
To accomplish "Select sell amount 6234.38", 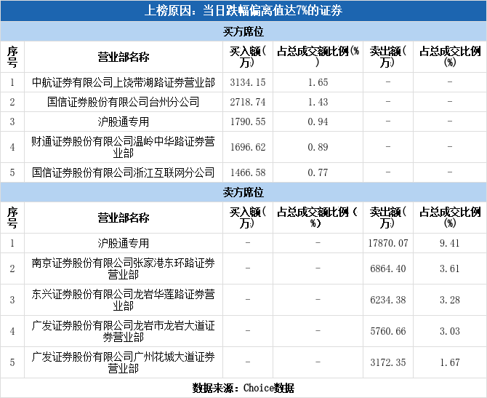I will tap(388, 300).
